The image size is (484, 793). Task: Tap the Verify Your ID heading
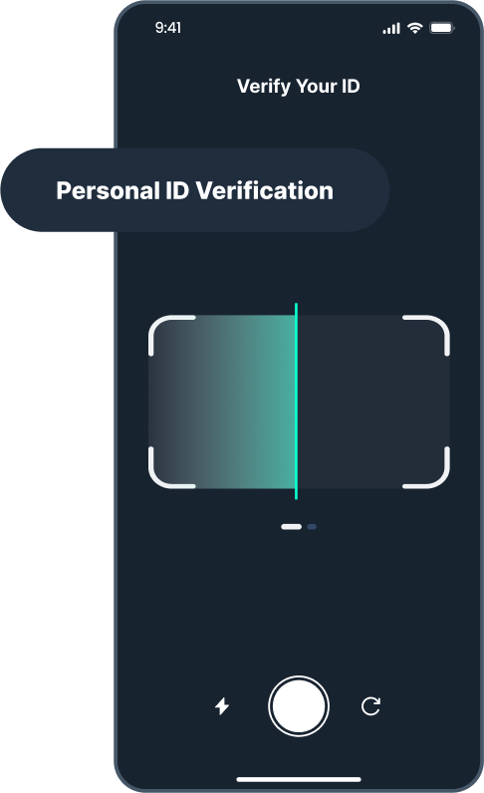pos(299,86)
